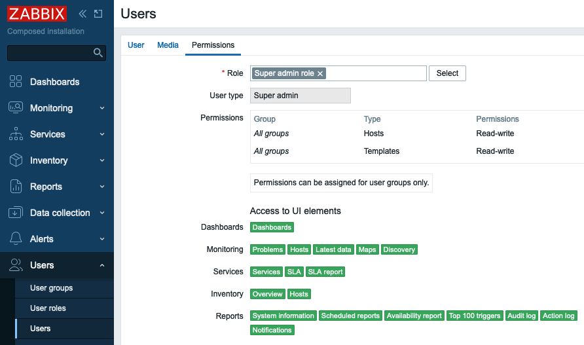Screen dimensions: 584x345
Task: Click the Services hierarchy icon
Action: [16, 134]
